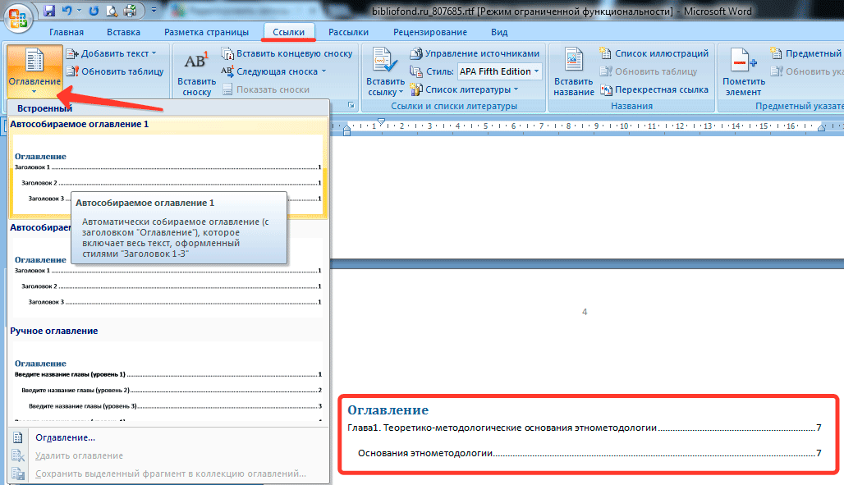Select Автособираемое оглавление 1 preview
Image resolution: width=844 pixels, height=485 pixels.
pyautogui.click(x=168, y=168)
